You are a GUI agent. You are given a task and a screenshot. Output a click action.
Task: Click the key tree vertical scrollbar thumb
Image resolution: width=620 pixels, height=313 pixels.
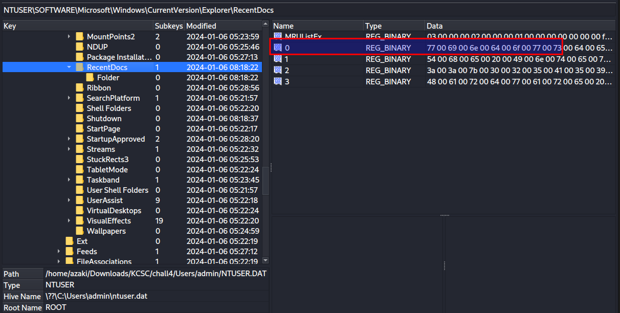coord(265,180)
